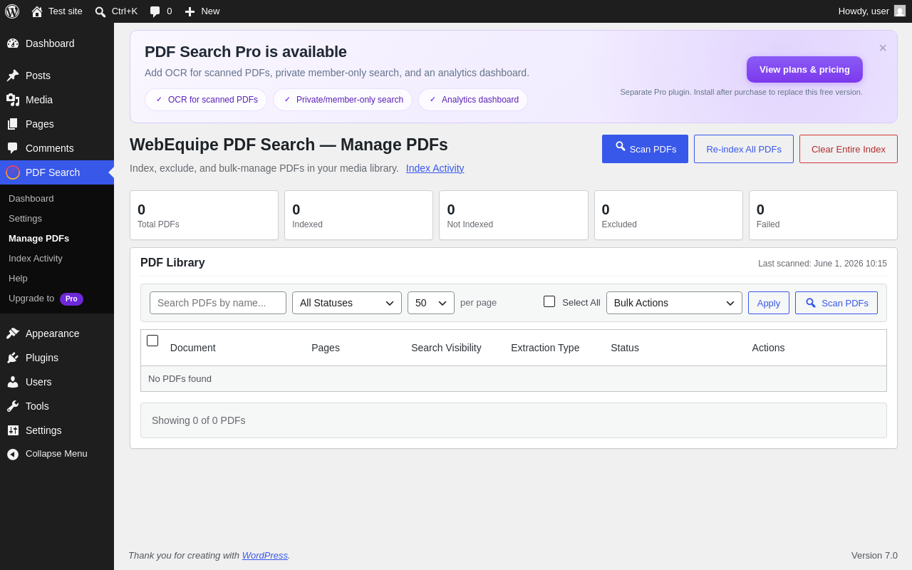Open the Media library icon in sidebar
Screen dimensions: 912x570
click(13, 100)
